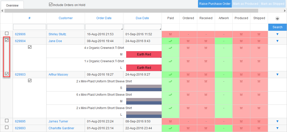The width and height of the screenshot is (287, 132).
Task: Select the Overview tab
Action: 12,5
